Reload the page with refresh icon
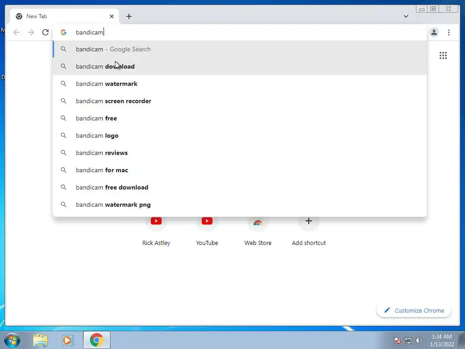 45,32
